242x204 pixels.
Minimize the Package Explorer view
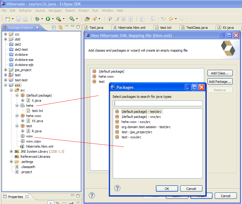coord(73,26)
